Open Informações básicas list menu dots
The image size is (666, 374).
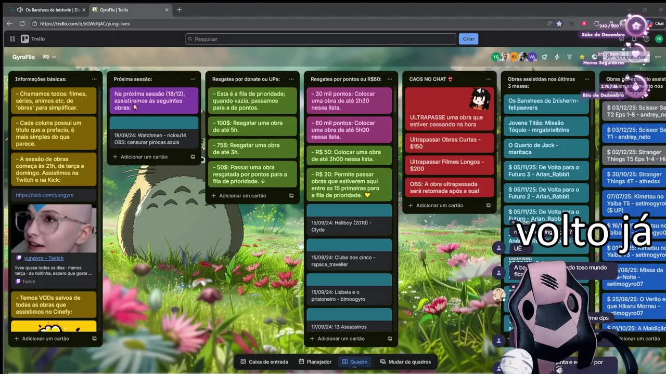click(x=94, y=79)
